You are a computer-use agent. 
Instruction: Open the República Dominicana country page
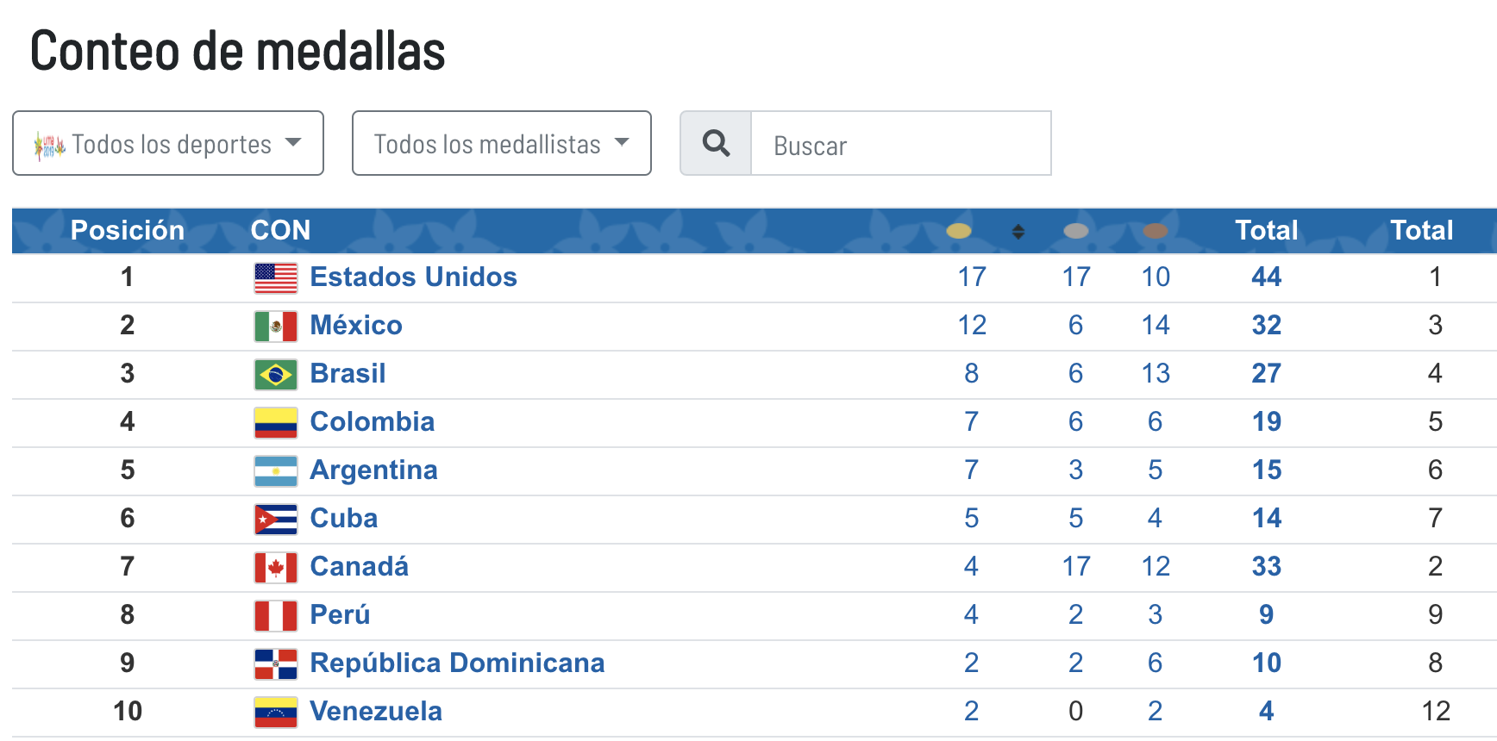click(457, 663)
